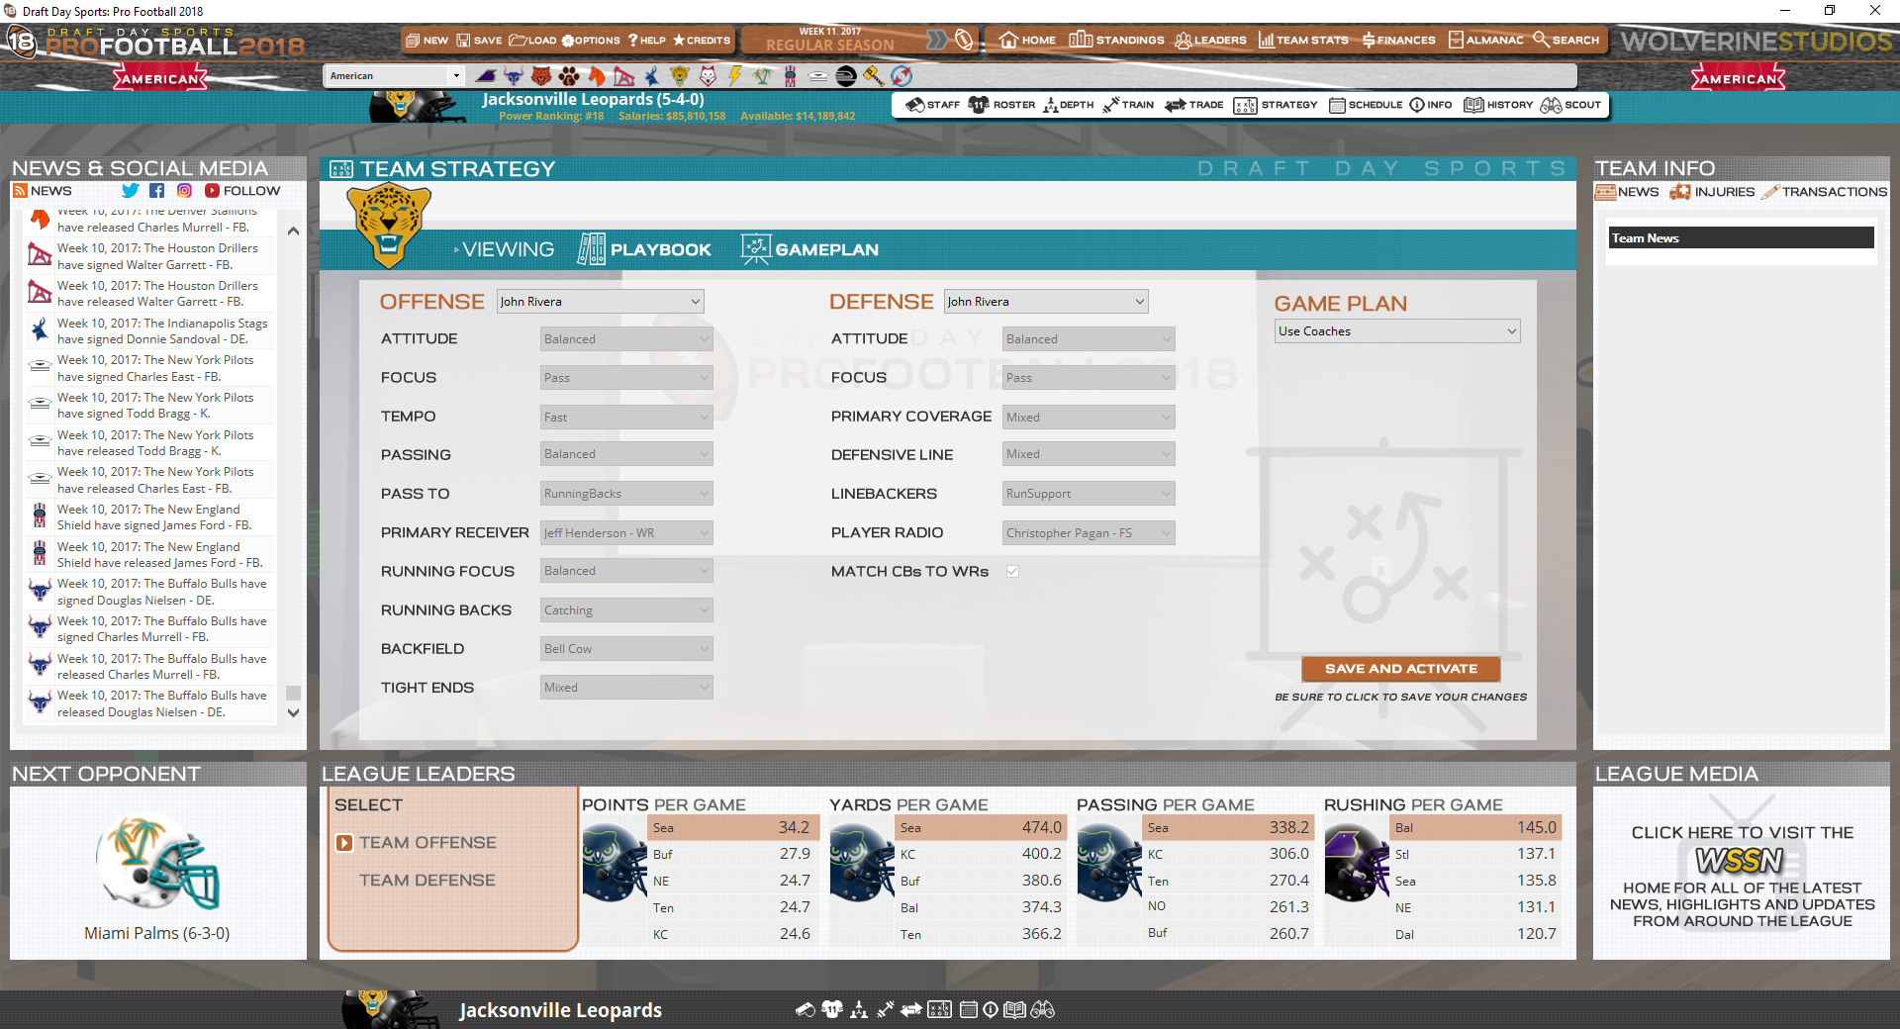Open the Game Plan Use Coaches dropdown
Image resolution: width=1900 pixels, height=1029 pixels.
(x=1396, y=330)
